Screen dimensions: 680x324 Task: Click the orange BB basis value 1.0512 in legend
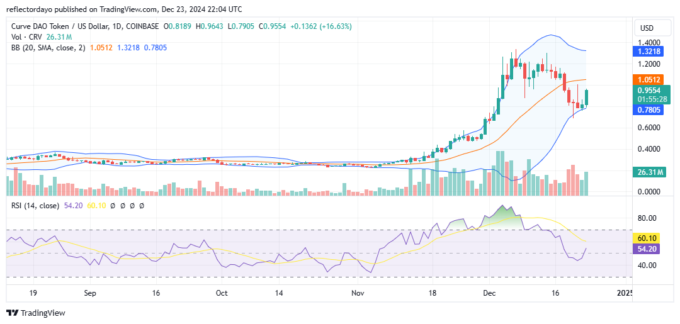tap(101, 48)
